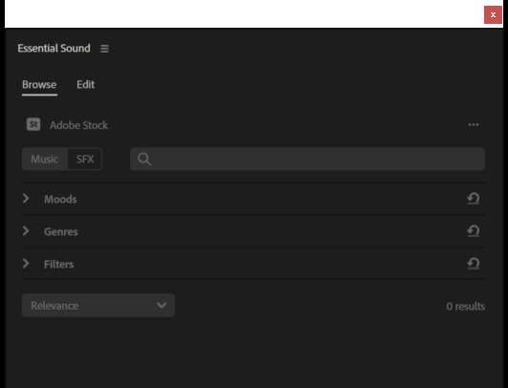Switch to Music mode
508x388 pixels.
pos(44,160)
